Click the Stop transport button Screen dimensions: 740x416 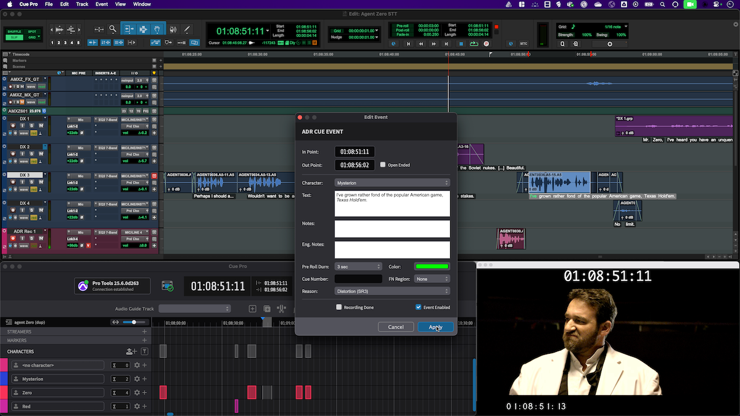(461, 44)
